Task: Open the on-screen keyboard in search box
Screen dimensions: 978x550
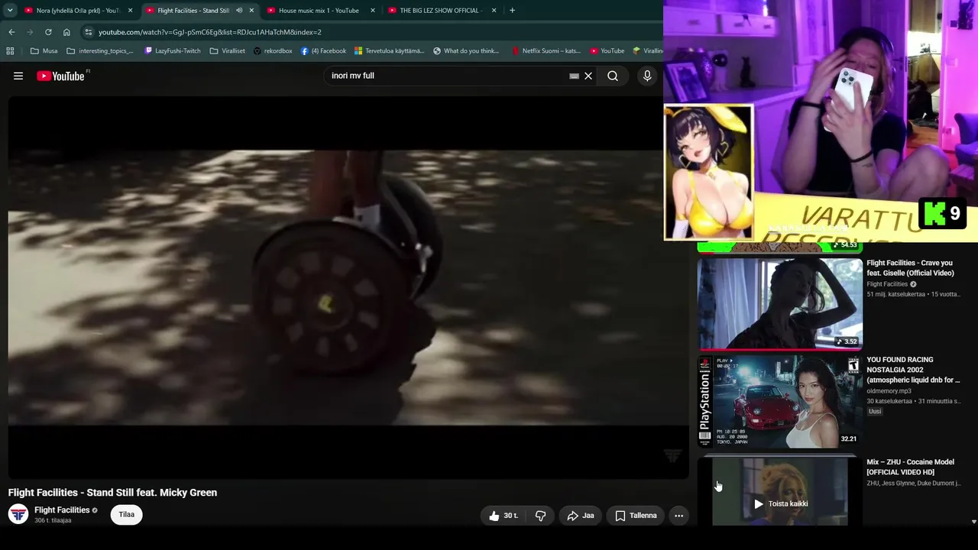Action: click(x=575, y=76)
